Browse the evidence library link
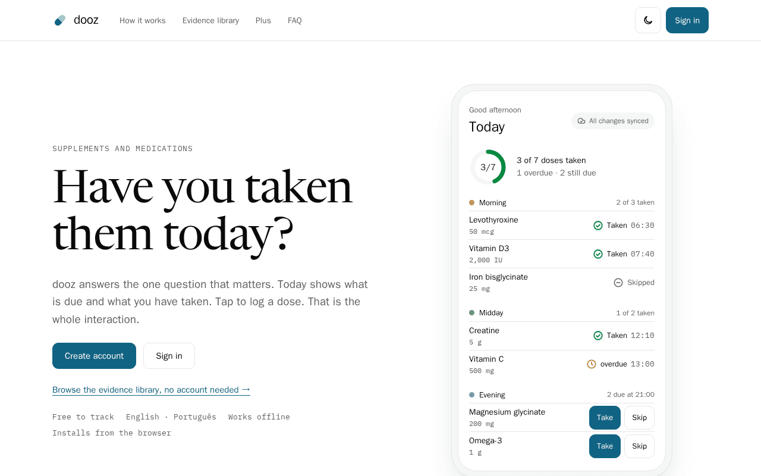The height and width of the screenshot is (476, 761). pyautogui.click(x=151, y=390)
